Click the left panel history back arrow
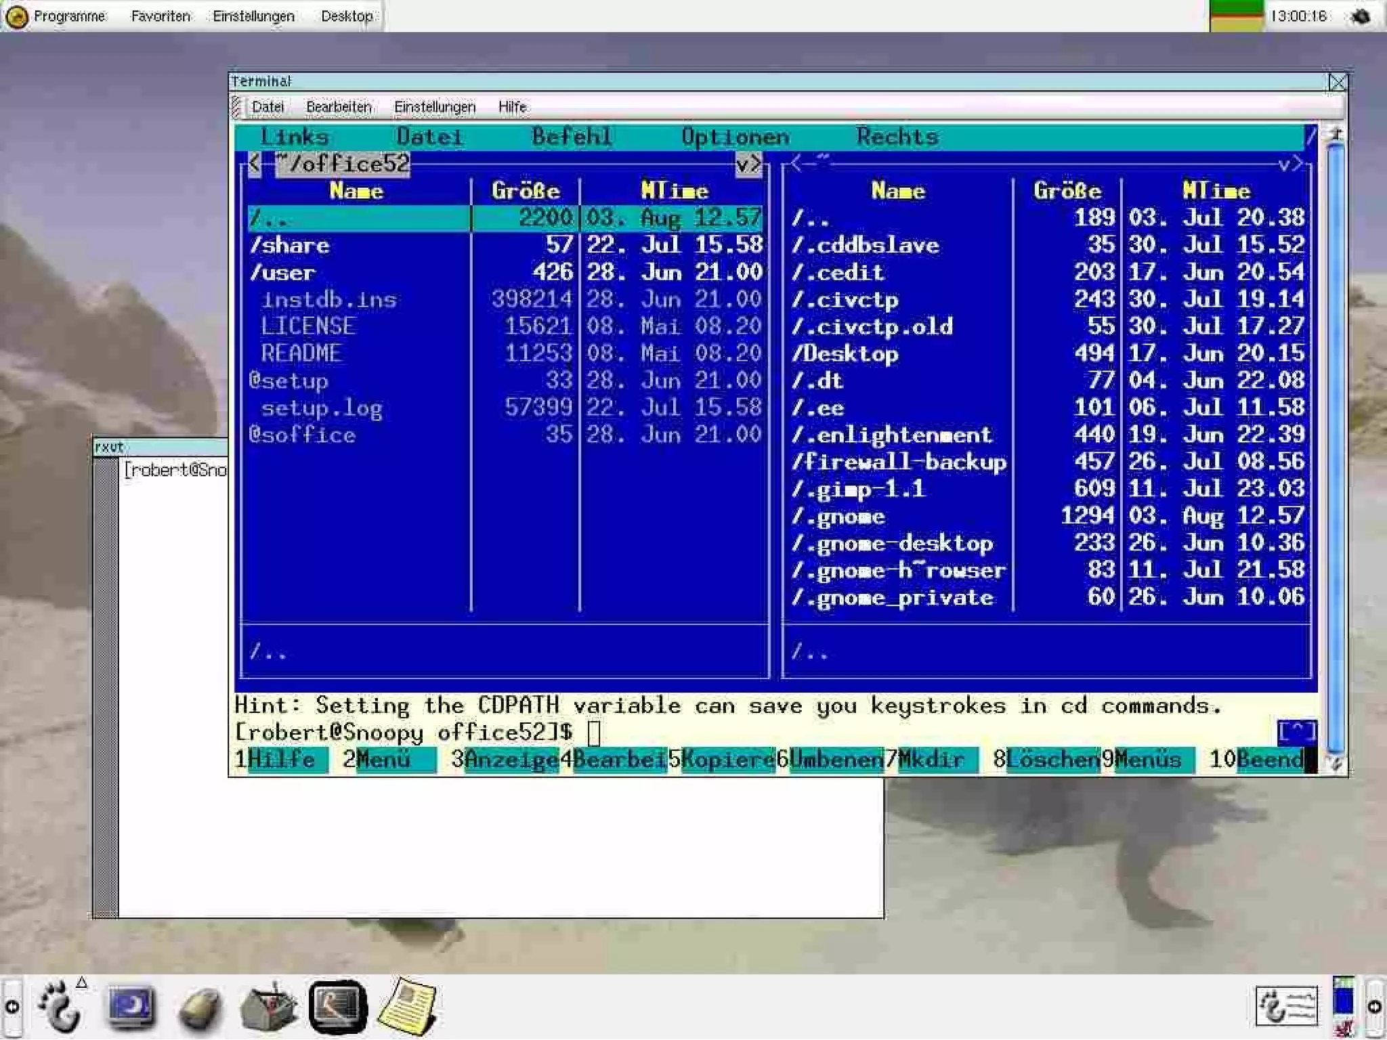Image resolution: width=1387 pixels, height=1040 pixels. 255,163
